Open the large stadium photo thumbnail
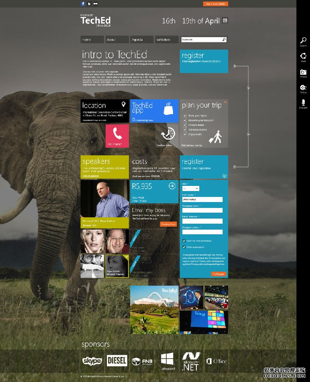Viewport: 310px width, 382px height. [154, 310]
